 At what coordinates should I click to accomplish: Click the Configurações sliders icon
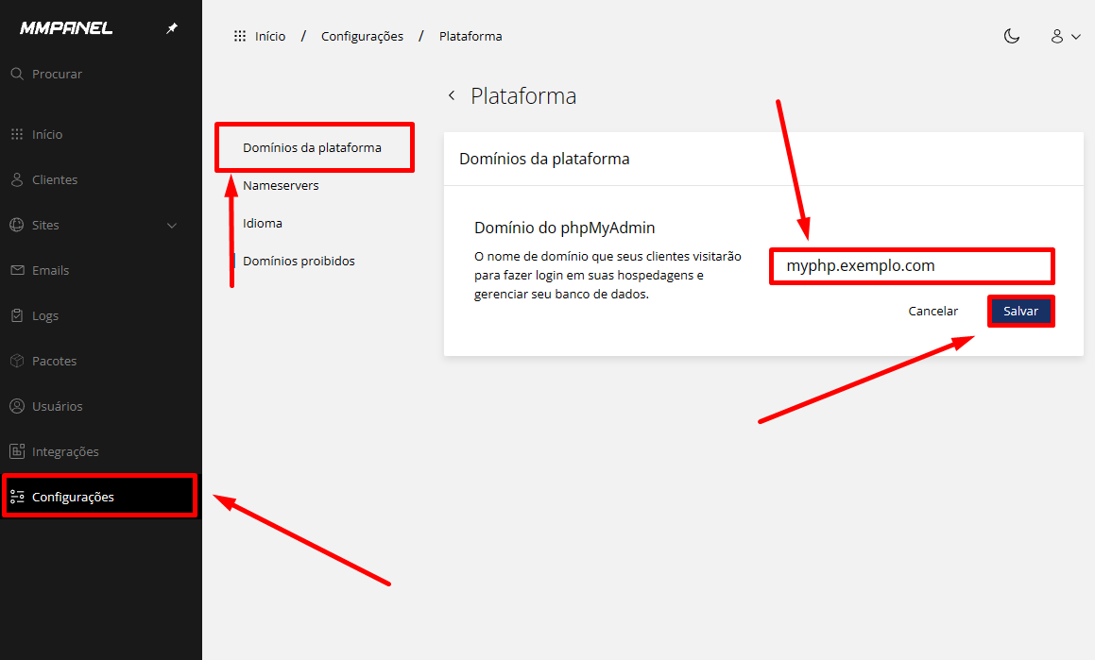(x=17, y=497)
